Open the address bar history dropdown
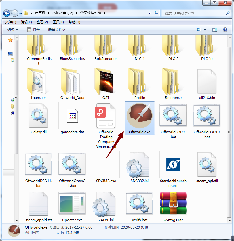This screenshot has width=234, height=241. pos(150,13)
